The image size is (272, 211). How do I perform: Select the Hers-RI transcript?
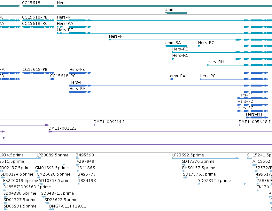[164, 20]
